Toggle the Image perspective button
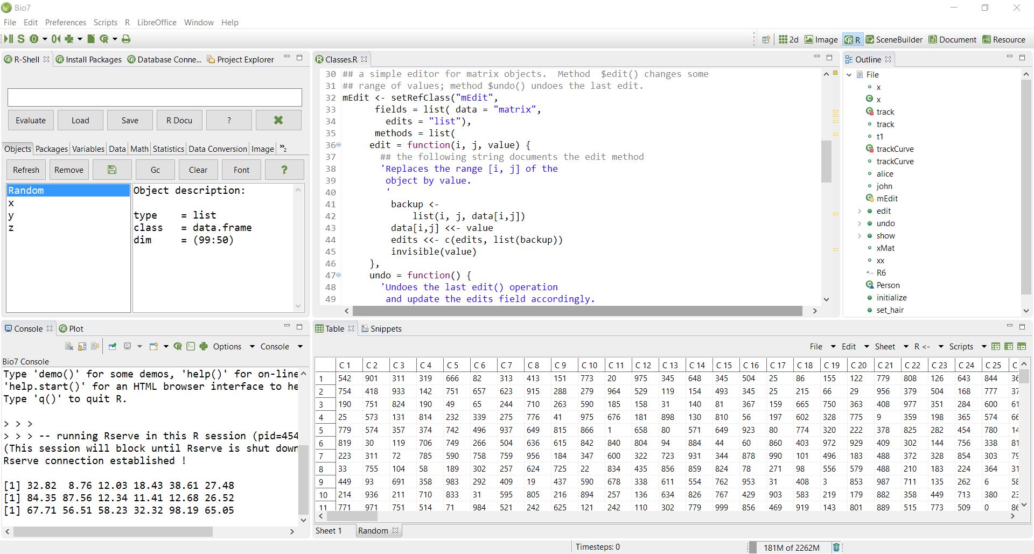The width and height of the screenshot is (1034, 554). pyautogui.click(x=821, y=39)
